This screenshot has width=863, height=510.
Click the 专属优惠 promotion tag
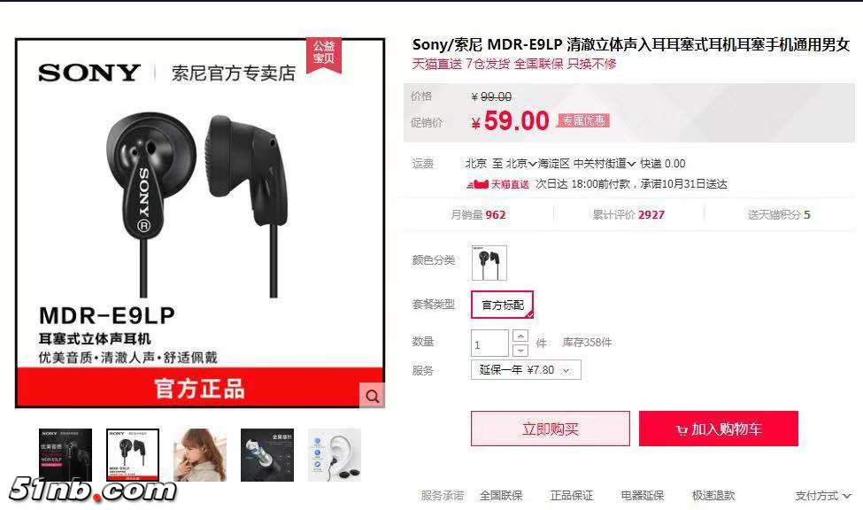click(583, 120)
